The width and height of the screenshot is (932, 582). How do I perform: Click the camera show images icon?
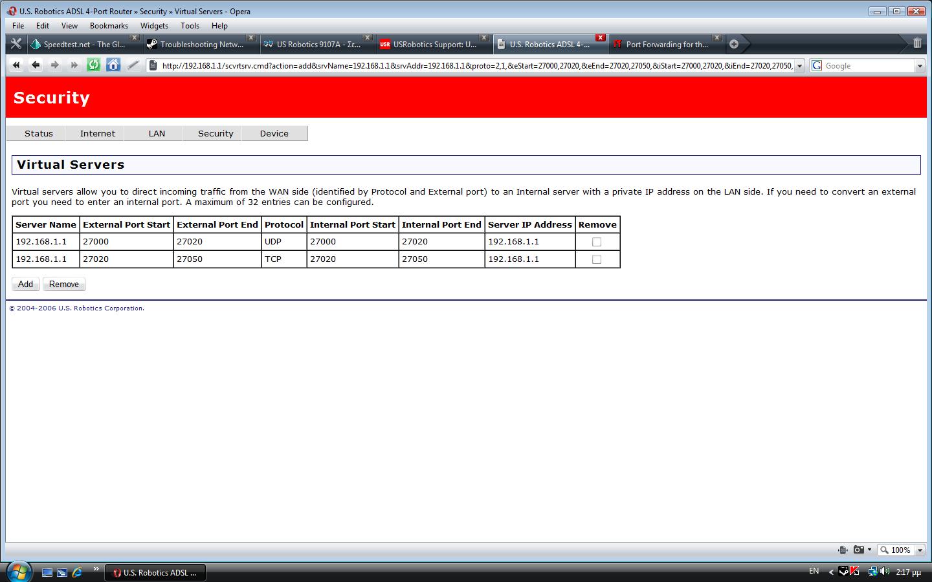point(859,550)
